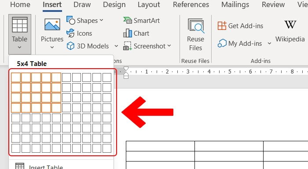The image size is (308, 169).
Task: Click the 3D Models cube icon
Action: point(70,46)
